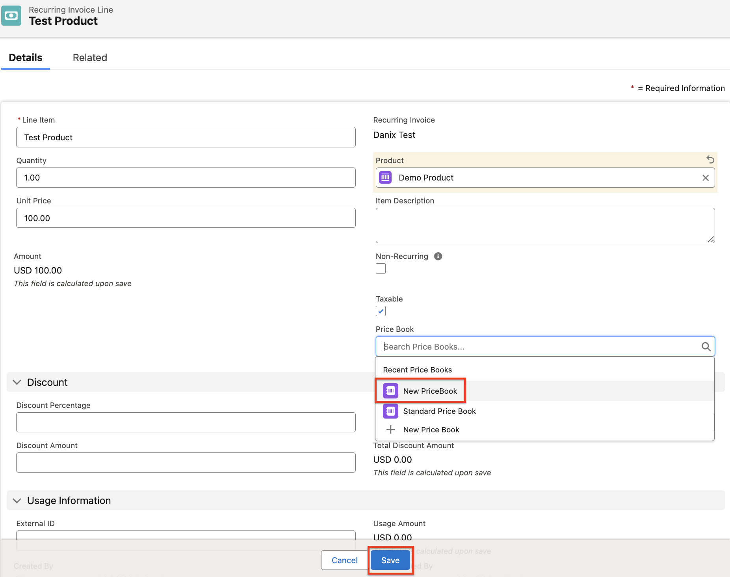Click the Standard Price Book icon

(x=390, y=411)
